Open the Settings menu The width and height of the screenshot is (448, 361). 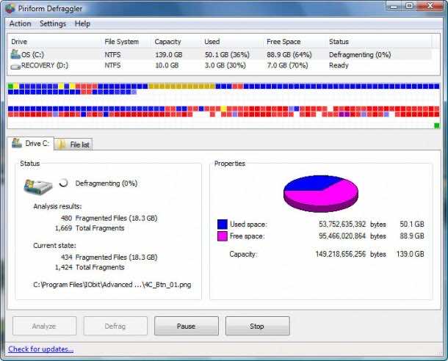[x=53, y=23]
